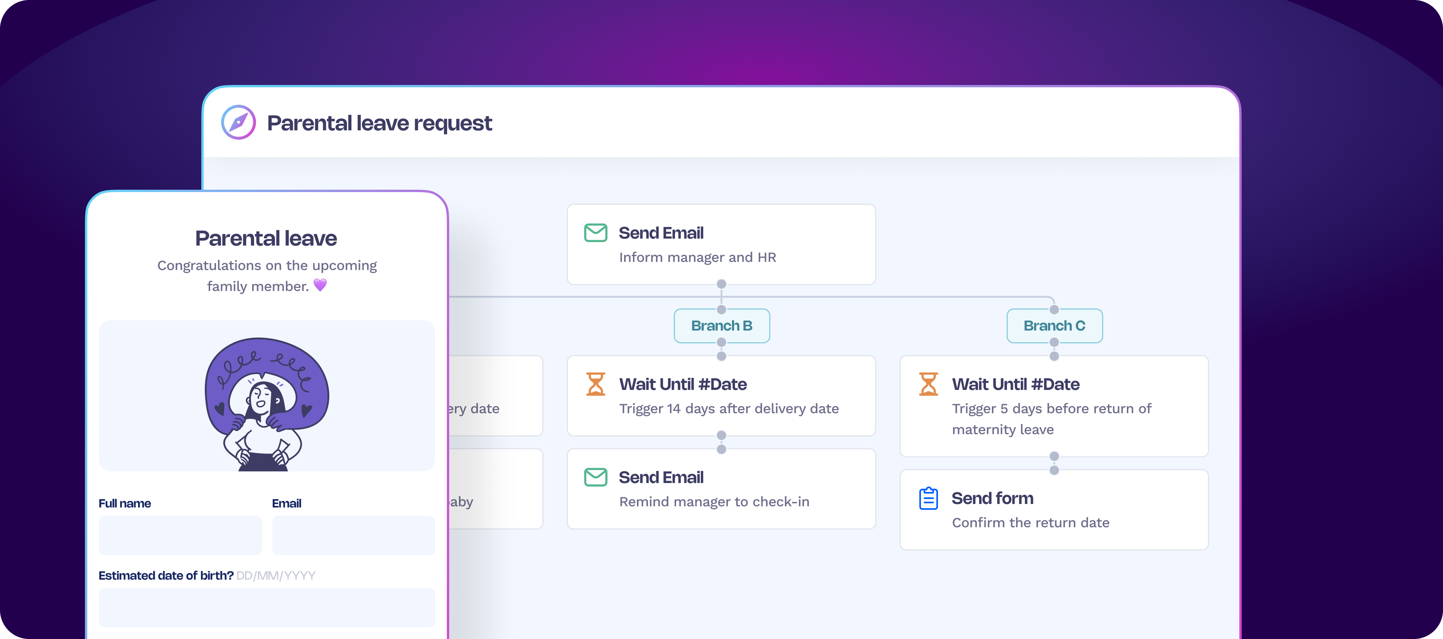Image resolution: width=1443 pixels, height=639 pixels.
Task: Click the Parental leave form heading
Action: click(266, 239)
